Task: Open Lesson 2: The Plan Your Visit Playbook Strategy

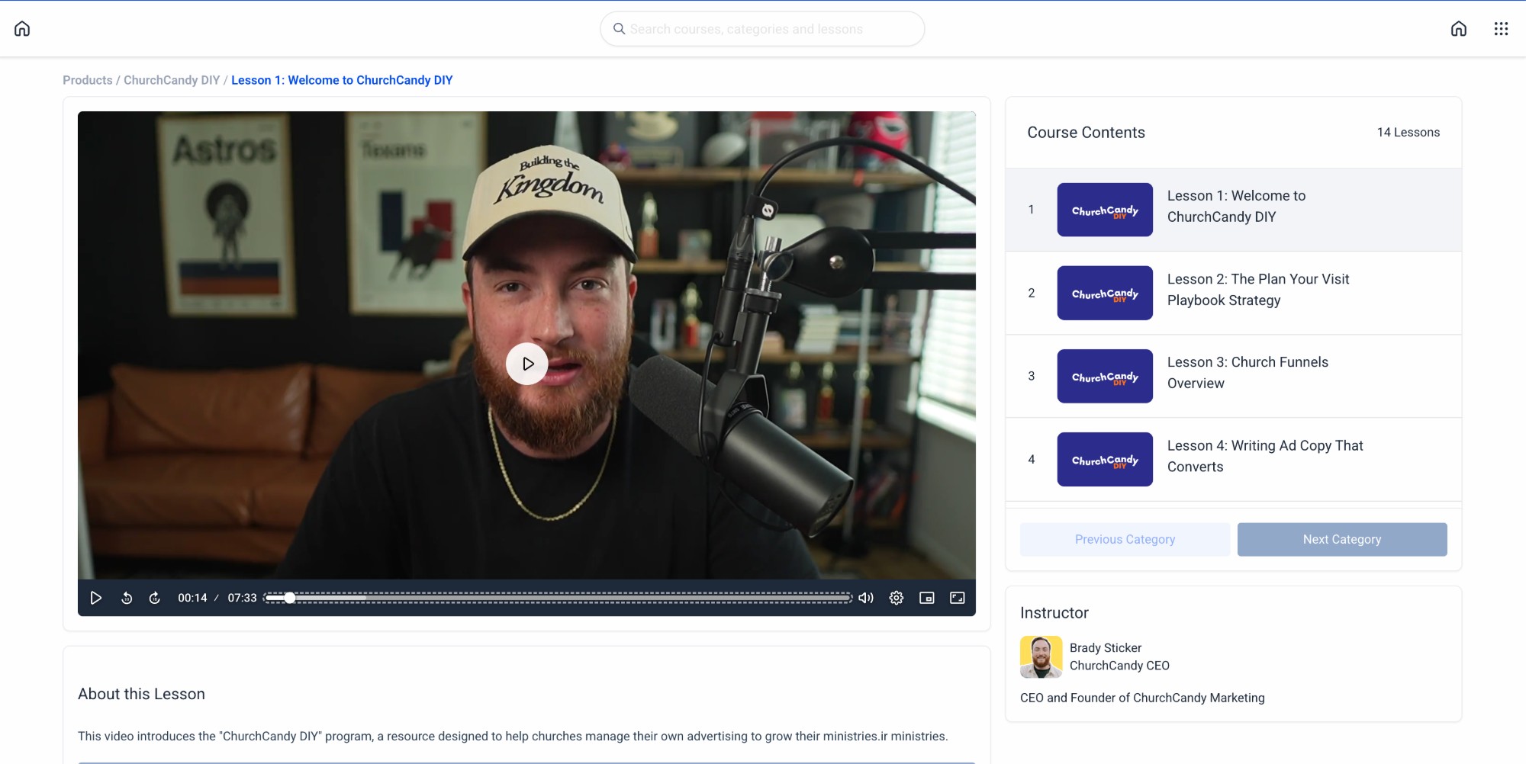Action: click(1233, 293)
